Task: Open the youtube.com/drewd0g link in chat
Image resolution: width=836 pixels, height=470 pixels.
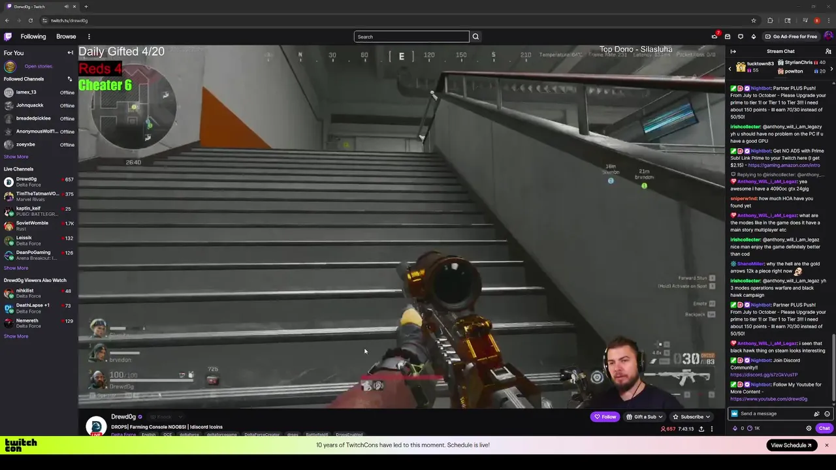Action: coord(769,399)
